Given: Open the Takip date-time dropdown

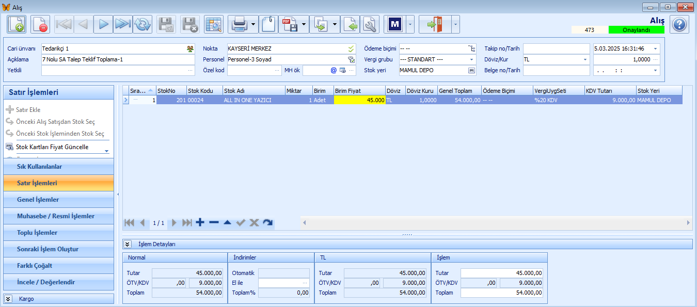Looking at the screenshot, I should click(x=656, y=49).
